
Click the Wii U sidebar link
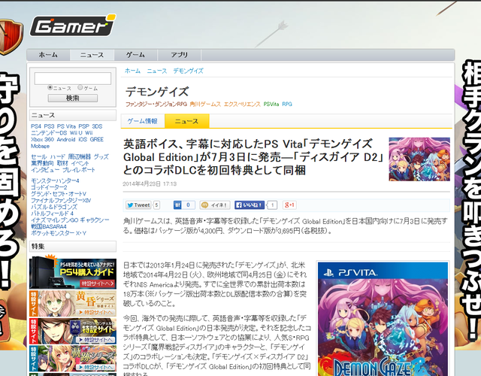click(x=76, y=133)
